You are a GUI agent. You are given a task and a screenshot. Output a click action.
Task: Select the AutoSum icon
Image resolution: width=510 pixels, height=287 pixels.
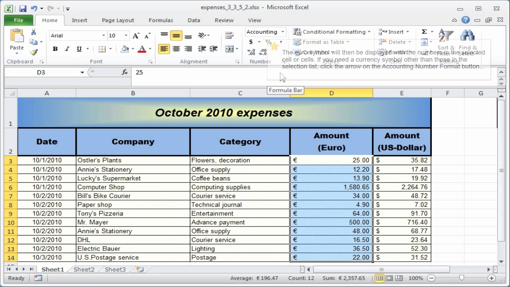[424, 32]
